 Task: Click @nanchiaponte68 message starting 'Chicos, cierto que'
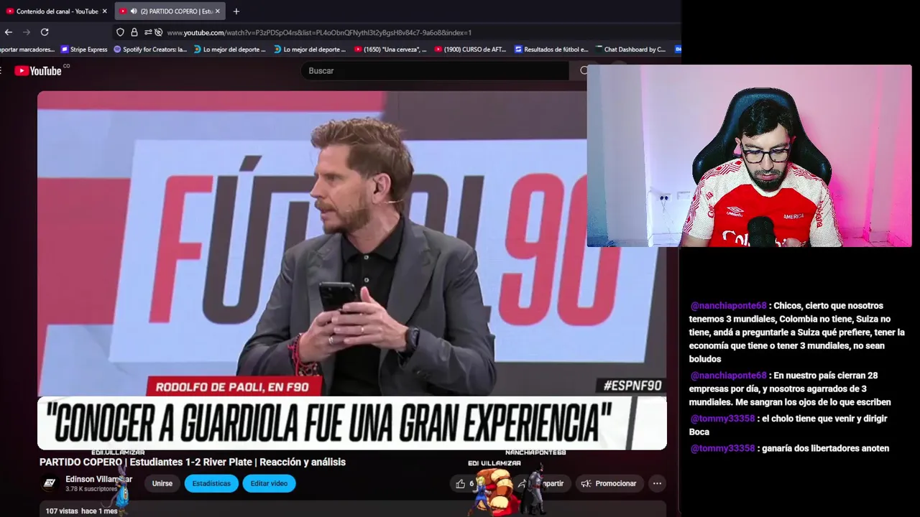point(796,332)
